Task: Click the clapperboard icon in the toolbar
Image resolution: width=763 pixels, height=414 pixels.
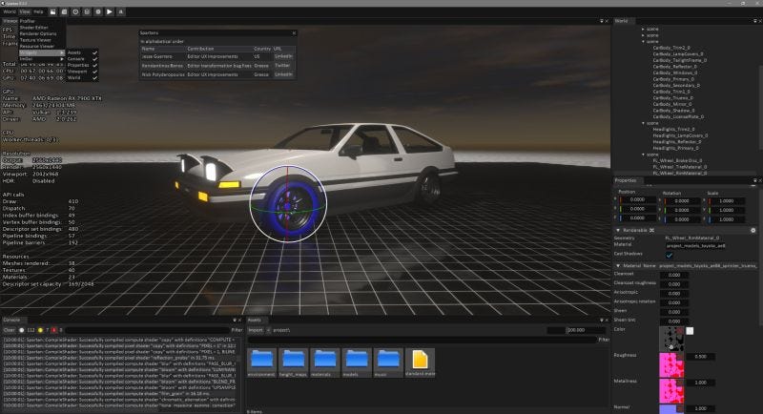Action: [x=53, y=11]
